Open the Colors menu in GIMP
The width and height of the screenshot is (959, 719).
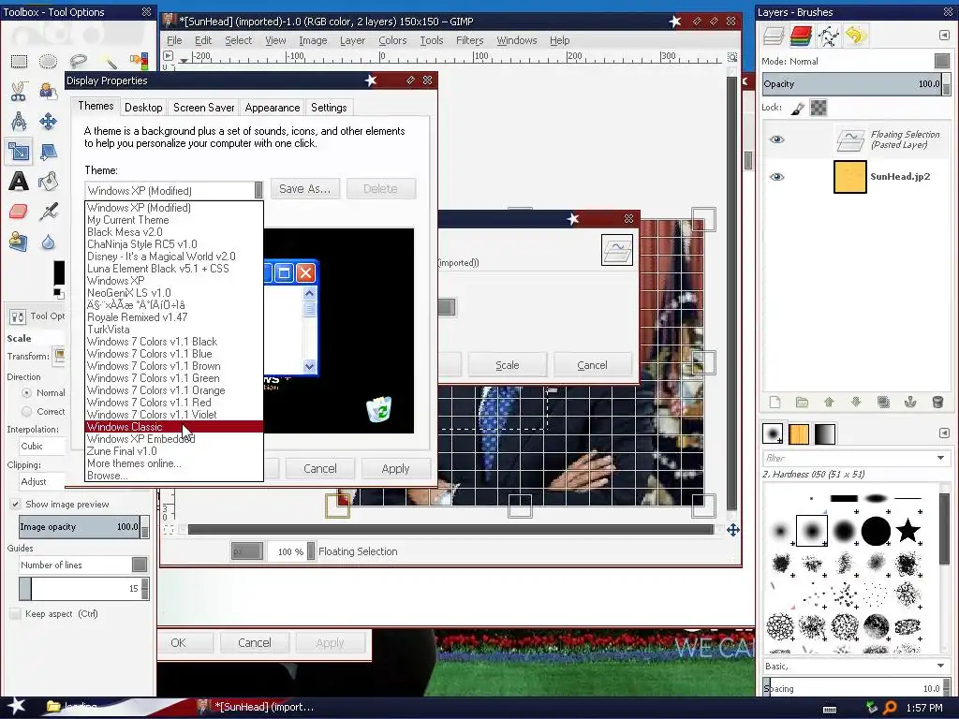point(392,40)
